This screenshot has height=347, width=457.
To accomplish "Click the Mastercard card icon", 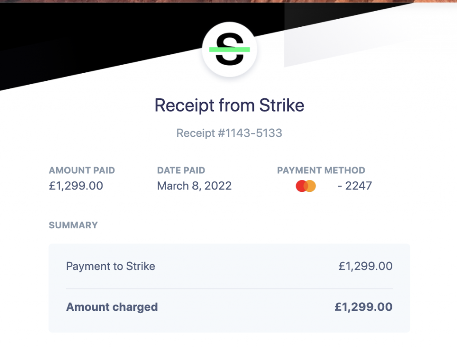I will coord(306,186).
